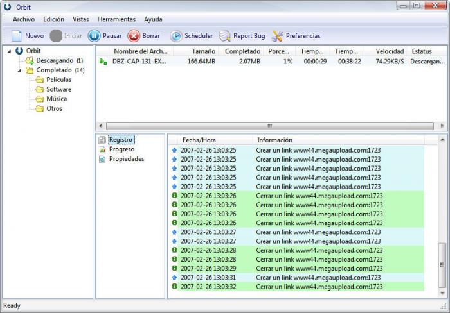The width and height of the screenshot is (450, 313).
Task: Sort by Tamaño column header
Action: (x=203, y=51)
